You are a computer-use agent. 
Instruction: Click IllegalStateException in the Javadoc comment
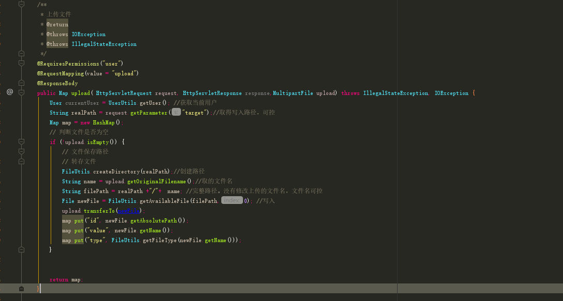pos(104,44)
